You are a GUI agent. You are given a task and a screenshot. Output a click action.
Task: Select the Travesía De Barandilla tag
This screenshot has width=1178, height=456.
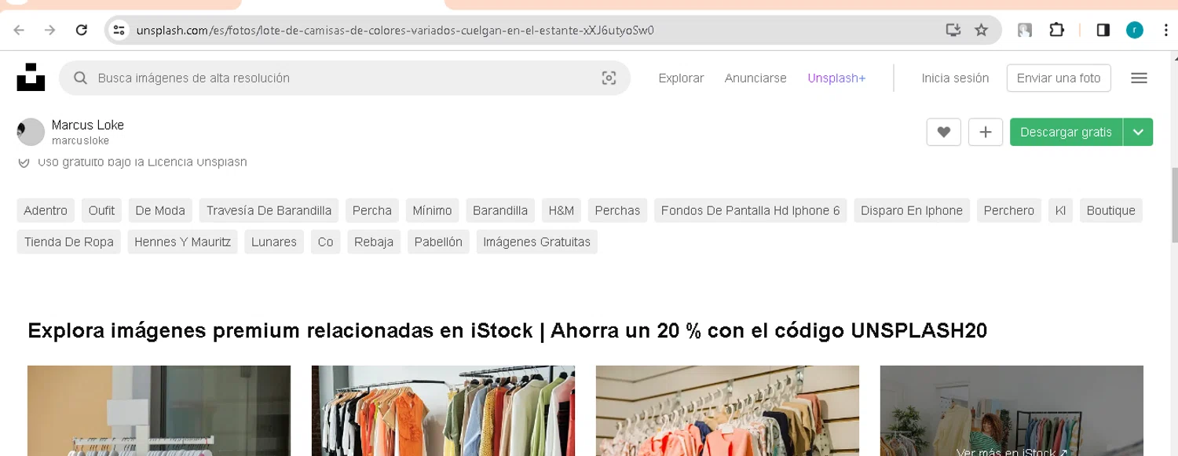pyautogui.click(x=269, y=210)
